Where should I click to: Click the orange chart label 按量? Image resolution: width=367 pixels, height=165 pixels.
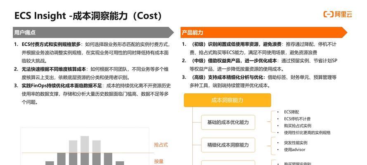[x=159, y=161]
